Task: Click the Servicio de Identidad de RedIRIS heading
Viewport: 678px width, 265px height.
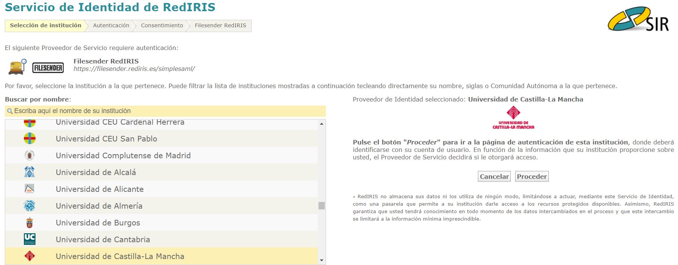Action: tap(110, 7)
